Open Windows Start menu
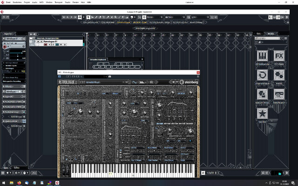Image resolution: width=298 pixels, height=186 pixels. point(3,183)
